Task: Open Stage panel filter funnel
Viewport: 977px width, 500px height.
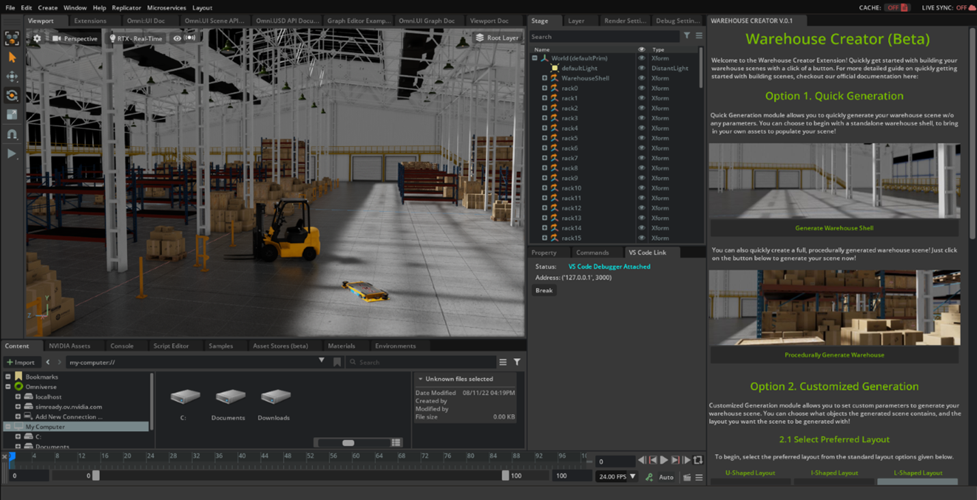Action: coord(687,36)
